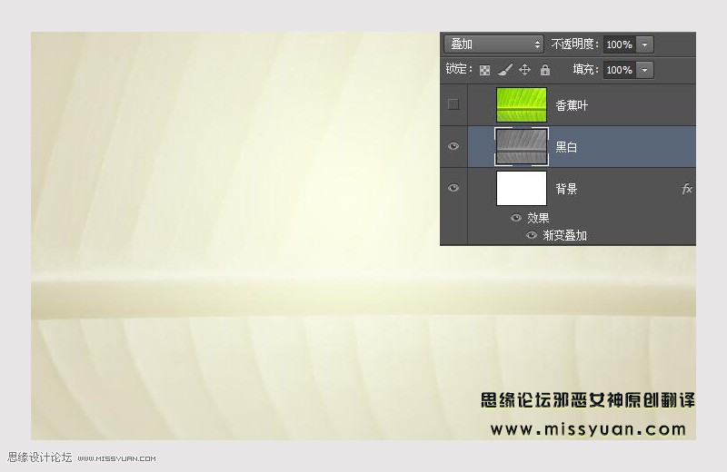The height and width of the screenshot is (472, 727).
Task: Click the 填充 fill value field
Action: click(619, 70)
